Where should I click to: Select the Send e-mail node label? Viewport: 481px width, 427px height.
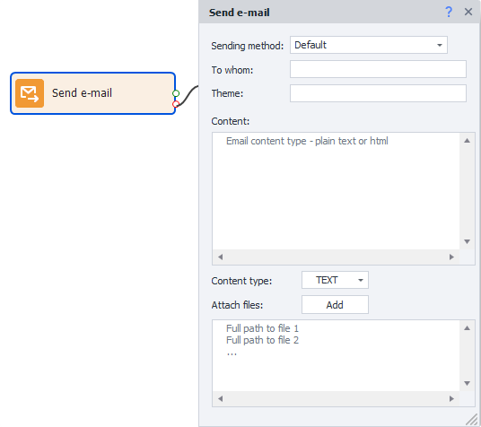click(82, 93)
